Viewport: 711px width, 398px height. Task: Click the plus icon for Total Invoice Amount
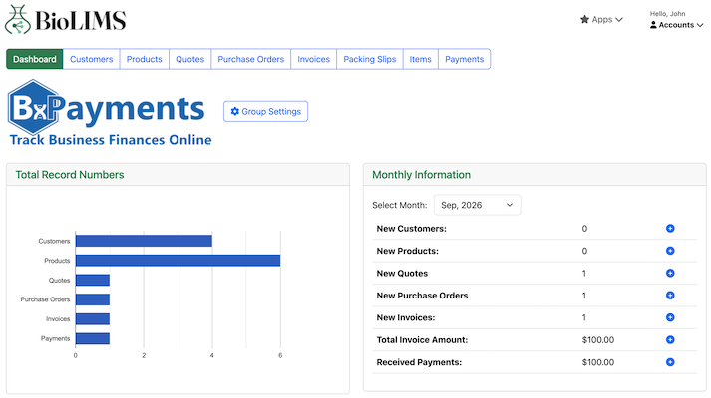pyautogui.click(x=670, y=339)
